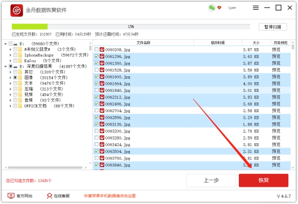Click folder icon of IphoneBackups
The image size is (298, 204).
coord(20,55)
